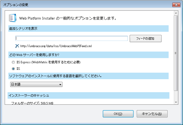Click the vertical scrollbar thumb
The height and width of the screenshot is (125, 183).
tap(176, 53)
